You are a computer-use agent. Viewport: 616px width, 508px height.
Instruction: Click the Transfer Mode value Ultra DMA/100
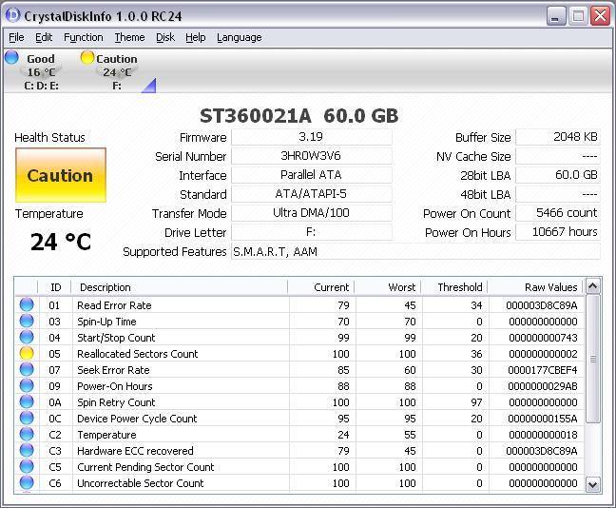(311, 213)
